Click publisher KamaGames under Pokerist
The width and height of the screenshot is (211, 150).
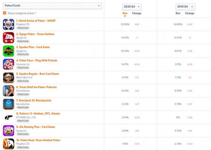23,91
